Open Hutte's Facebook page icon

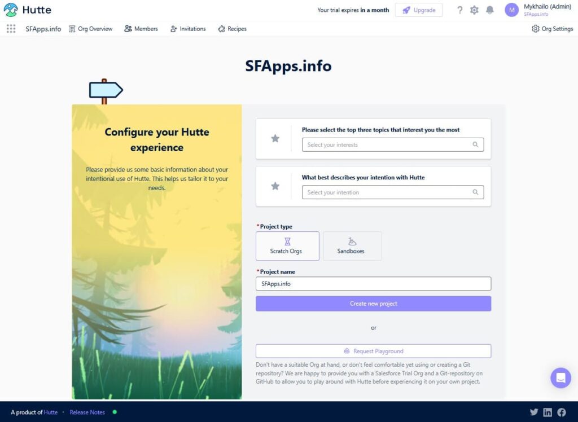(562, 412)
